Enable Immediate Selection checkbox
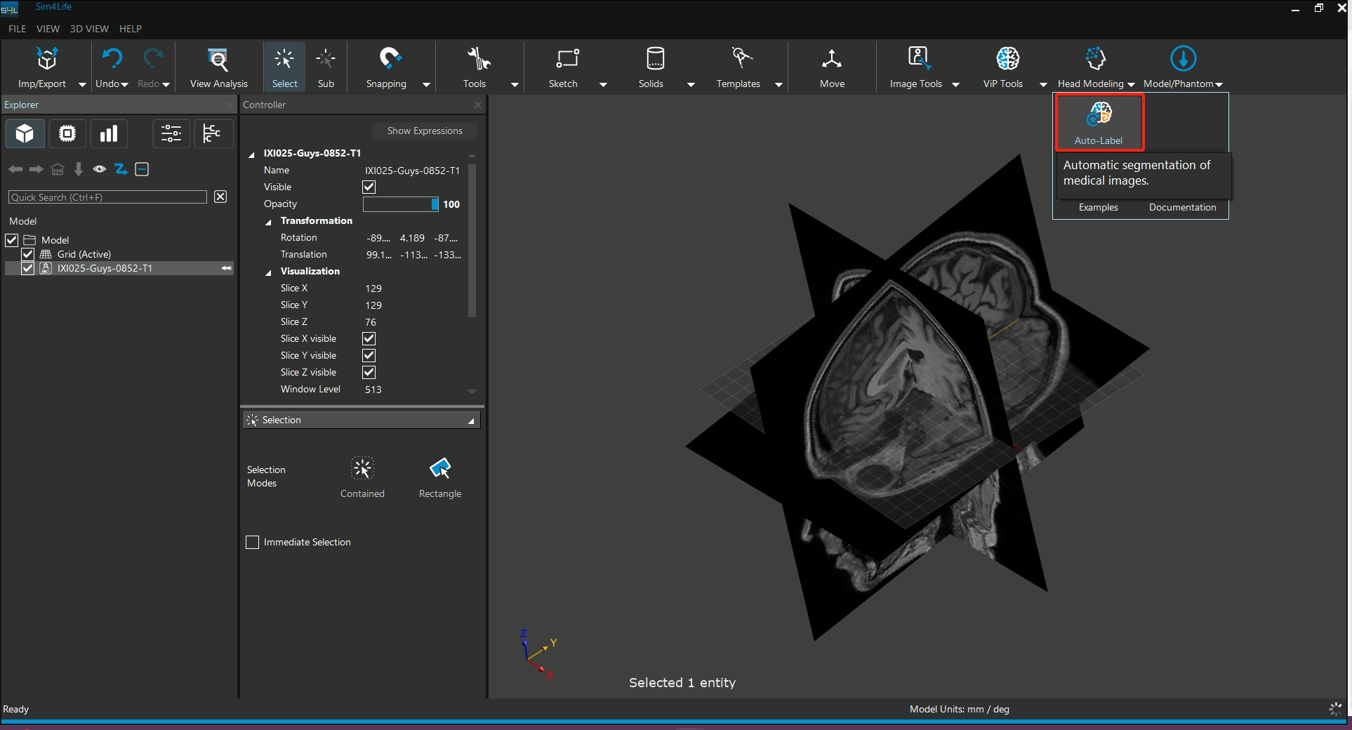This screenshot has width=1352, height=730. coord(253,542)
